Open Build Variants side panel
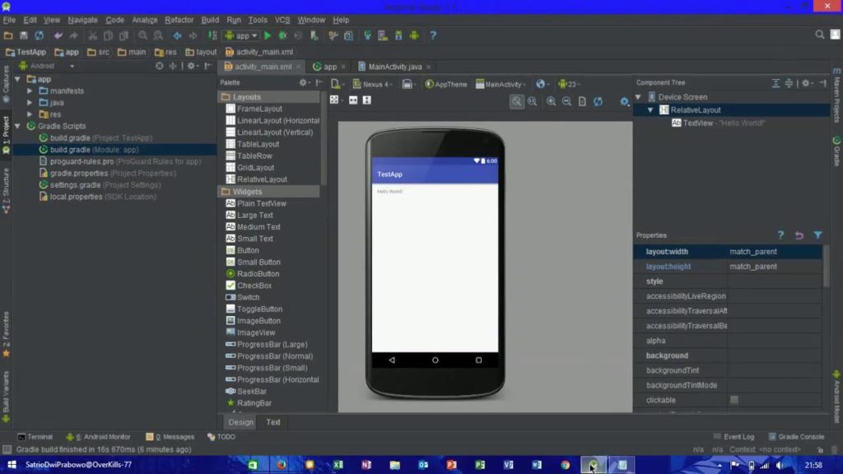The image size is (843, 474). click(x=6, y=397)
